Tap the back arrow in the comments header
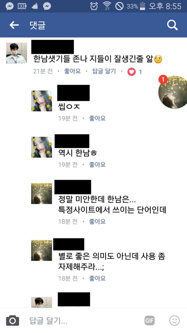 14,25
